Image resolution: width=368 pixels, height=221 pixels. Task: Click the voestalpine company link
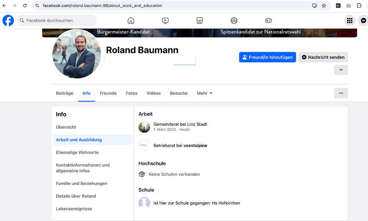195,146
